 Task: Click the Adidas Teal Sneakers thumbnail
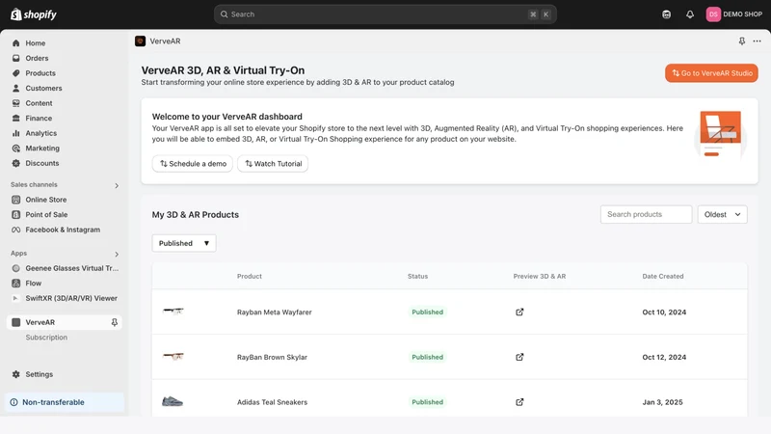pyautogui.click(x=173, y=401)
